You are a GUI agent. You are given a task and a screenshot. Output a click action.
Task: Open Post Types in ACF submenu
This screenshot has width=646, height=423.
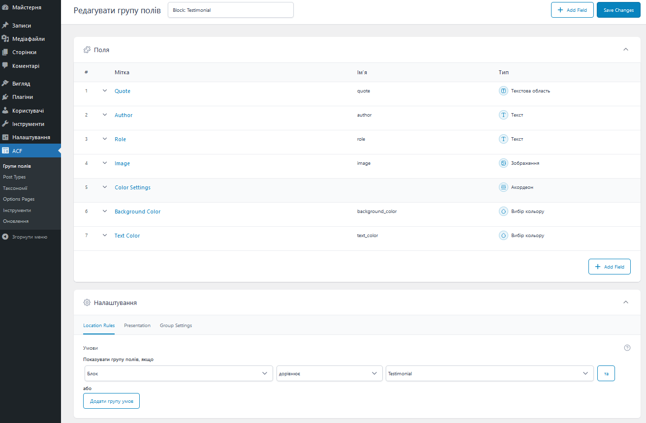[14, 177]
